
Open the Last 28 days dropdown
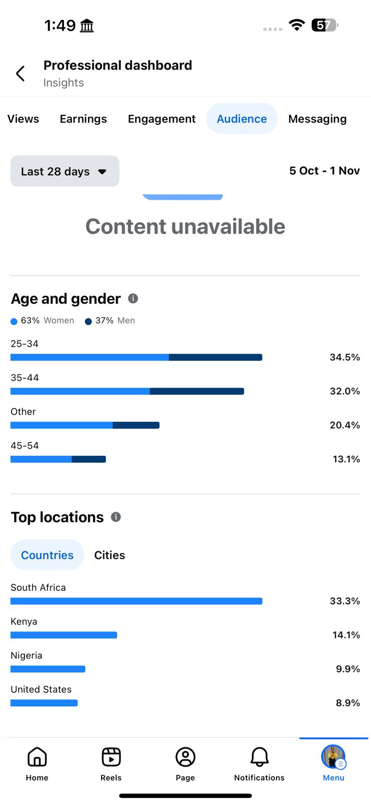65,171
